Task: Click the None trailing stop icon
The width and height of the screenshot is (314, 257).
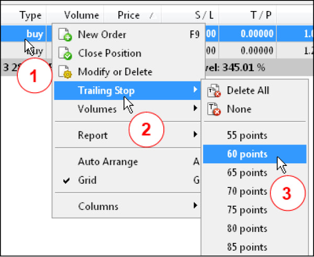Action: point(215,109)
